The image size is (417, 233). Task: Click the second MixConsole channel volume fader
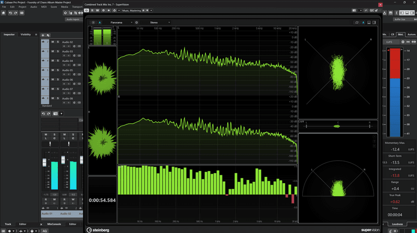(x=63, y=160)
